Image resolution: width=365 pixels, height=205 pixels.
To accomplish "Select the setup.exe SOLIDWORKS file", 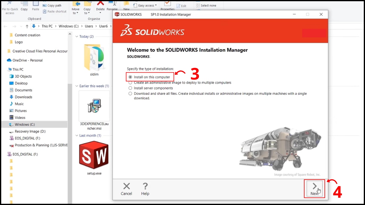I will [x=94, y=159].
